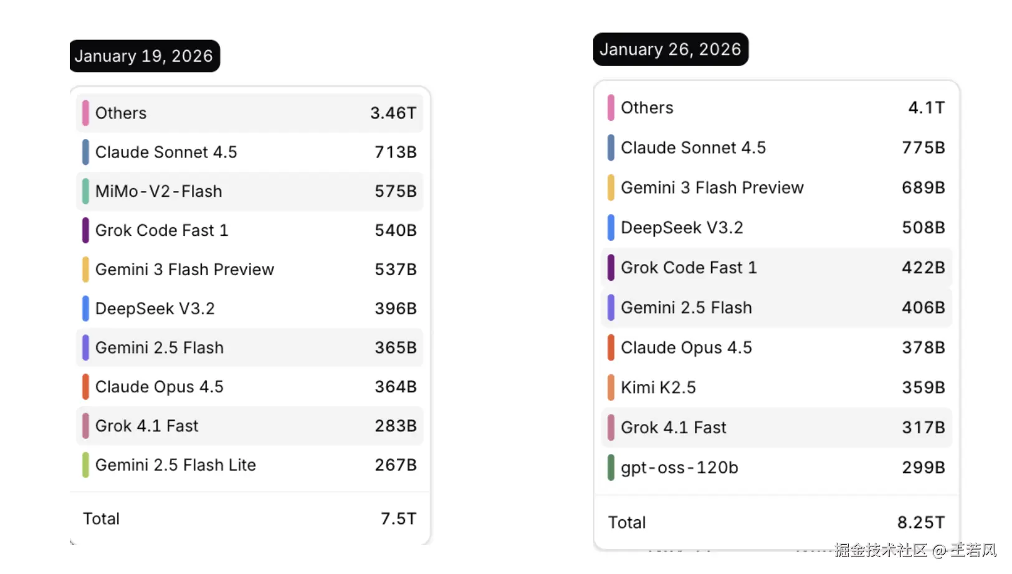Click the Claude Opus 4.5 row showing 378B
The height and width of the screenshot is (574, 1012).
coord(776,347)
